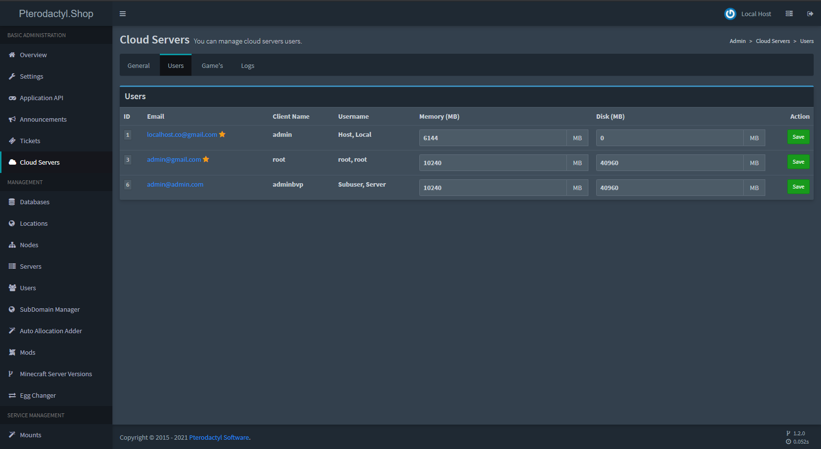Open the admin@gmail.com email link
Screen dimensions: 821x449
(173, 159)
